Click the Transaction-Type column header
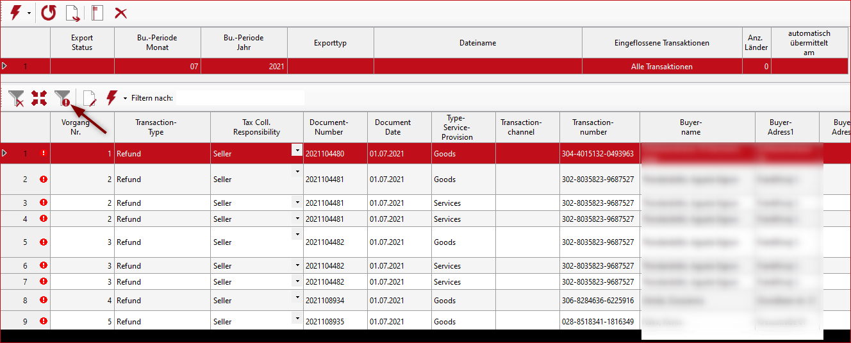Viewport: 851px width, 343px height. (156, 127)
